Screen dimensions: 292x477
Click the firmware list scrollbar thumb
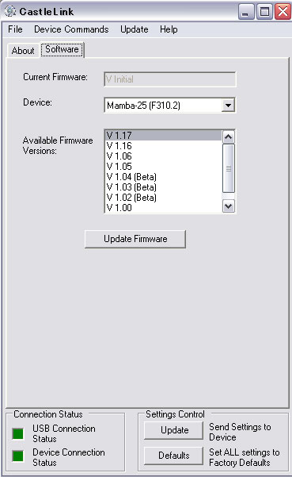pyautogui.click(x=229, y=168)
